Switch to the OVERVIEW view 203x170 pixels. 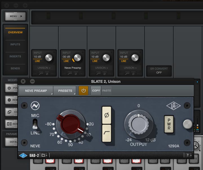pos(15,32)
